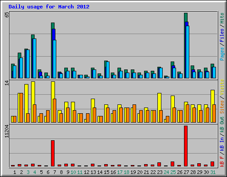Click day label 20 on the x-axis

pyautogui.click(x=140, y=172)
